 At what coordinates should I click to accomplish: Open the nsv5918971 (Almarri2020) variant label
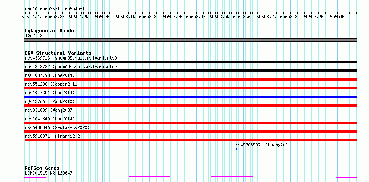point(55,136)
